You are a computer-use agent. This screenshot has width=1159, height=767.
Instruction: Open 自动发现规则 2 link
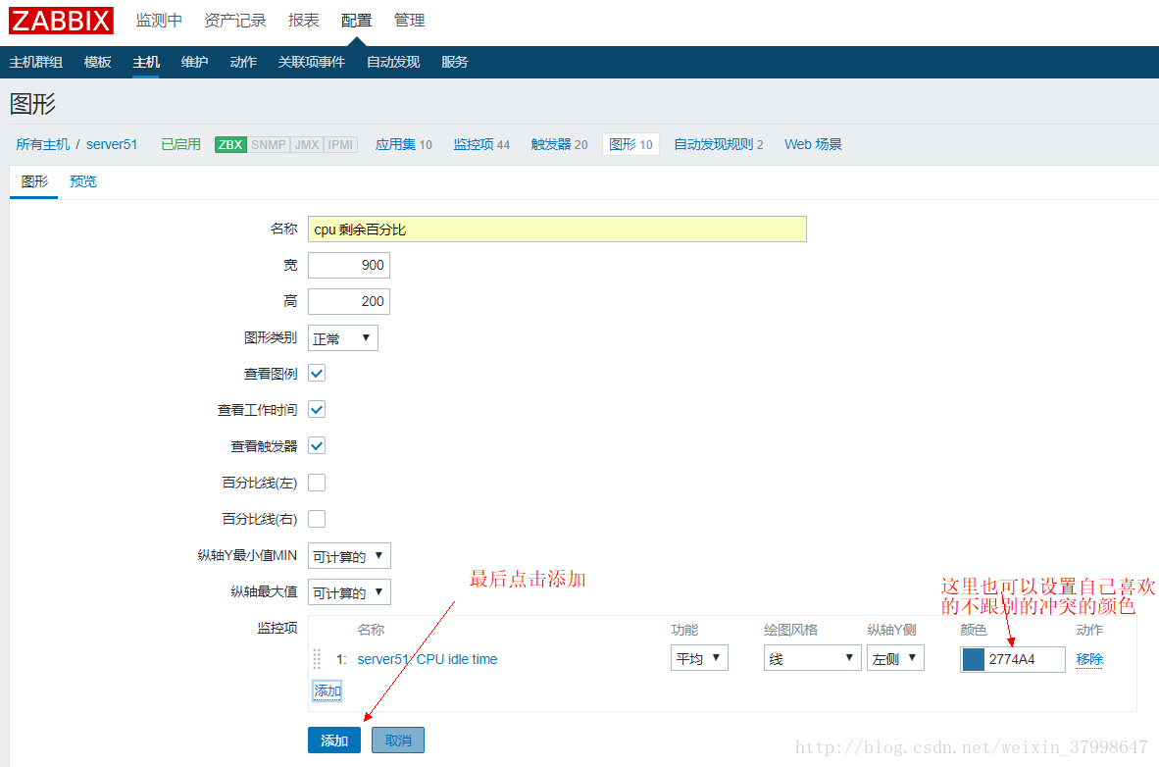pyautogui.click(x=719, y=144)
